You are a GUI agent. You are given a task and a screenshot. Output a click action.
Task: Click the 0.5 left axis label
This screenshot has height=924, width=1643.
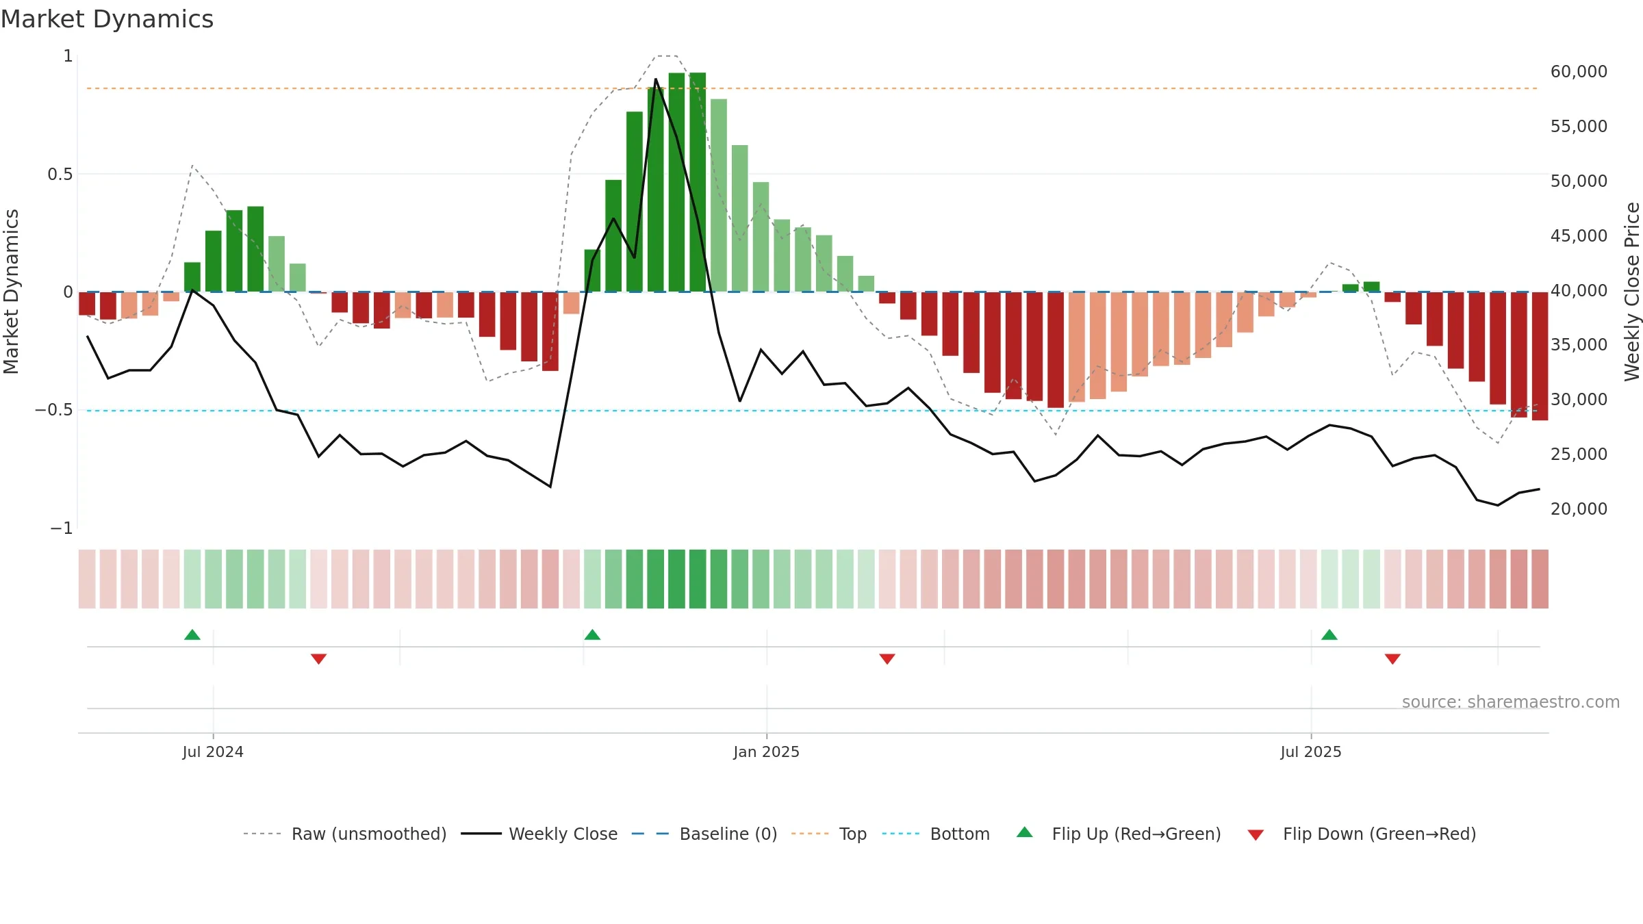coord(60,174)
